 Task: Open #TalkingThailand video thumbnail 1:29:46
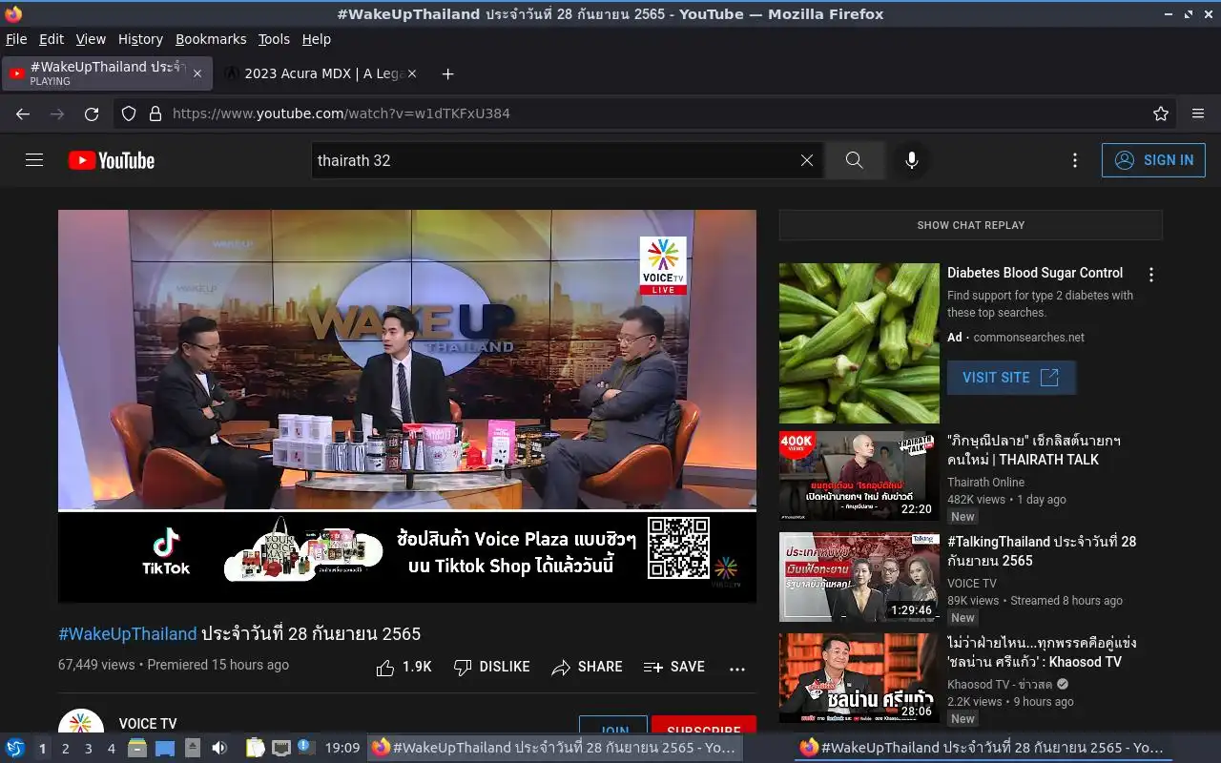[x=859, y=577]
